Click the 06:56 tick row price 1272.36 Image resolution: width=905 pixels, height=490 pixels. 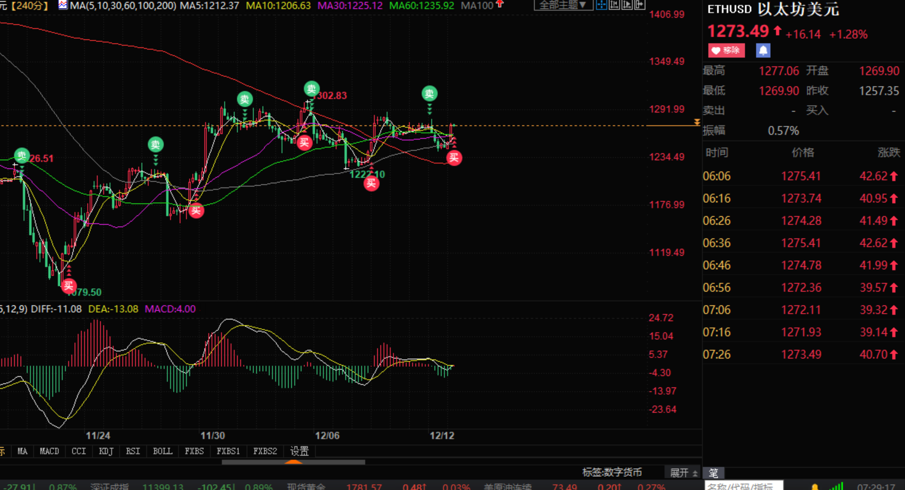tap(801, 288)
